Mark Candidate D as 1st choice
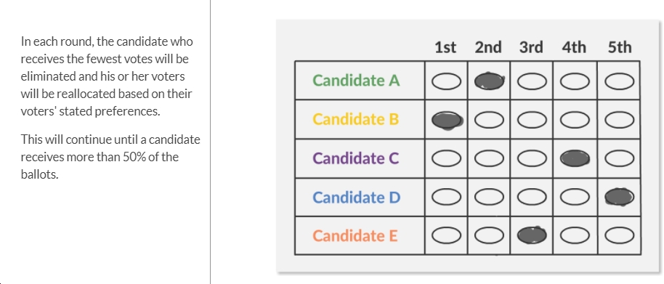Image resolution: width=664 pixels, height=284 pixels. pos(446,198)
